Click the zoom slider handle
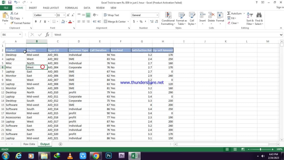The image size is (284, 160). pos(260,149)
